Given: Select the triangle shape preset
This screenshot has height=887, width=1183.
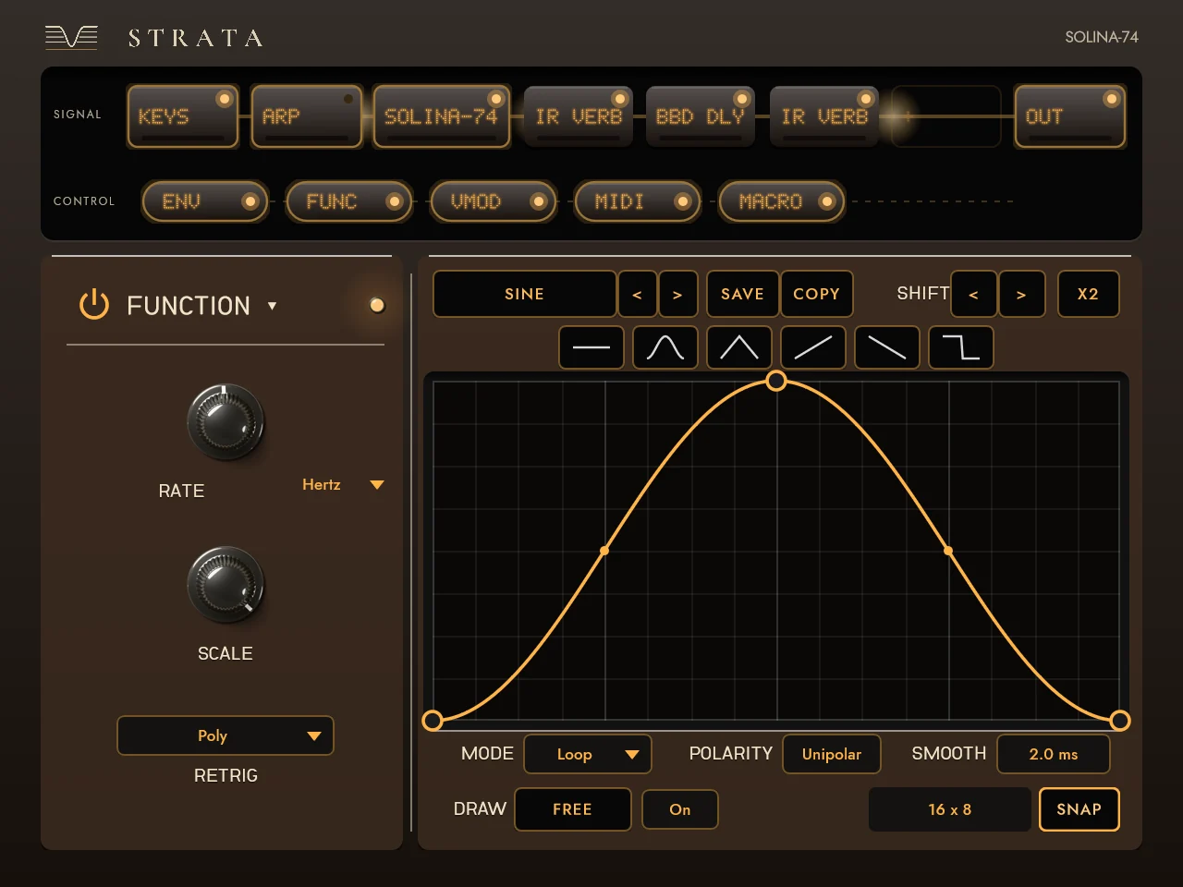Looking at the screenshot, I should (739, 347).
